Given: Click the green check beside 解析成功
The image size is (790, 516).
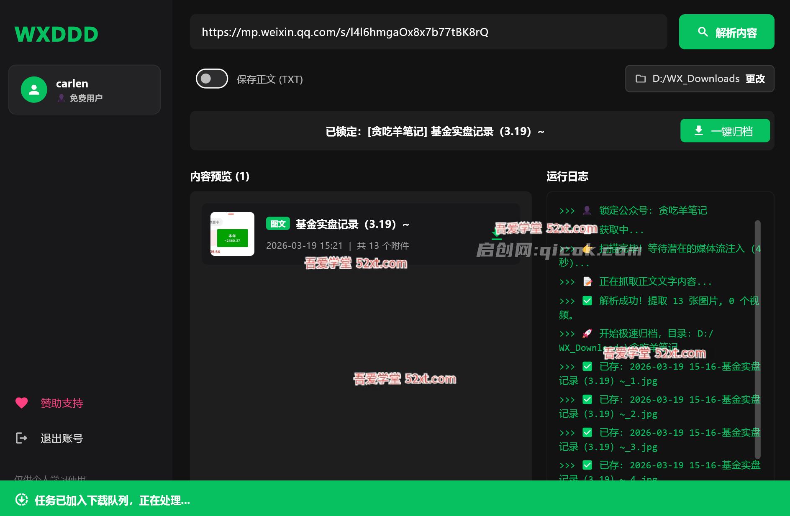Looking at the screenshot, I should coord(587,301).
